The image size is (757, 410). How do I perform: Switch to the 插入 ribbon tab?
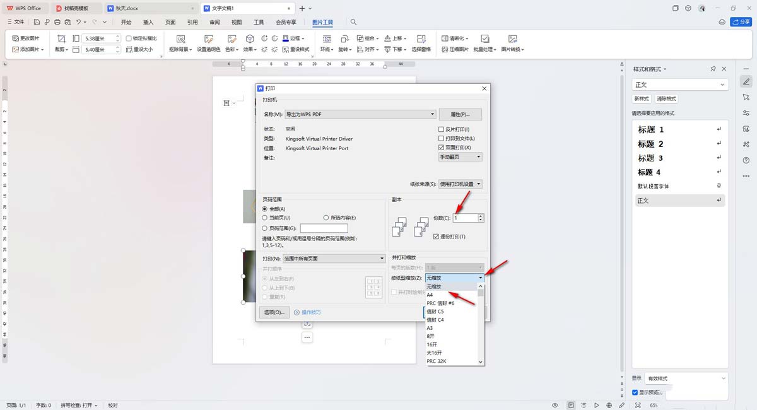click(148, 22)
